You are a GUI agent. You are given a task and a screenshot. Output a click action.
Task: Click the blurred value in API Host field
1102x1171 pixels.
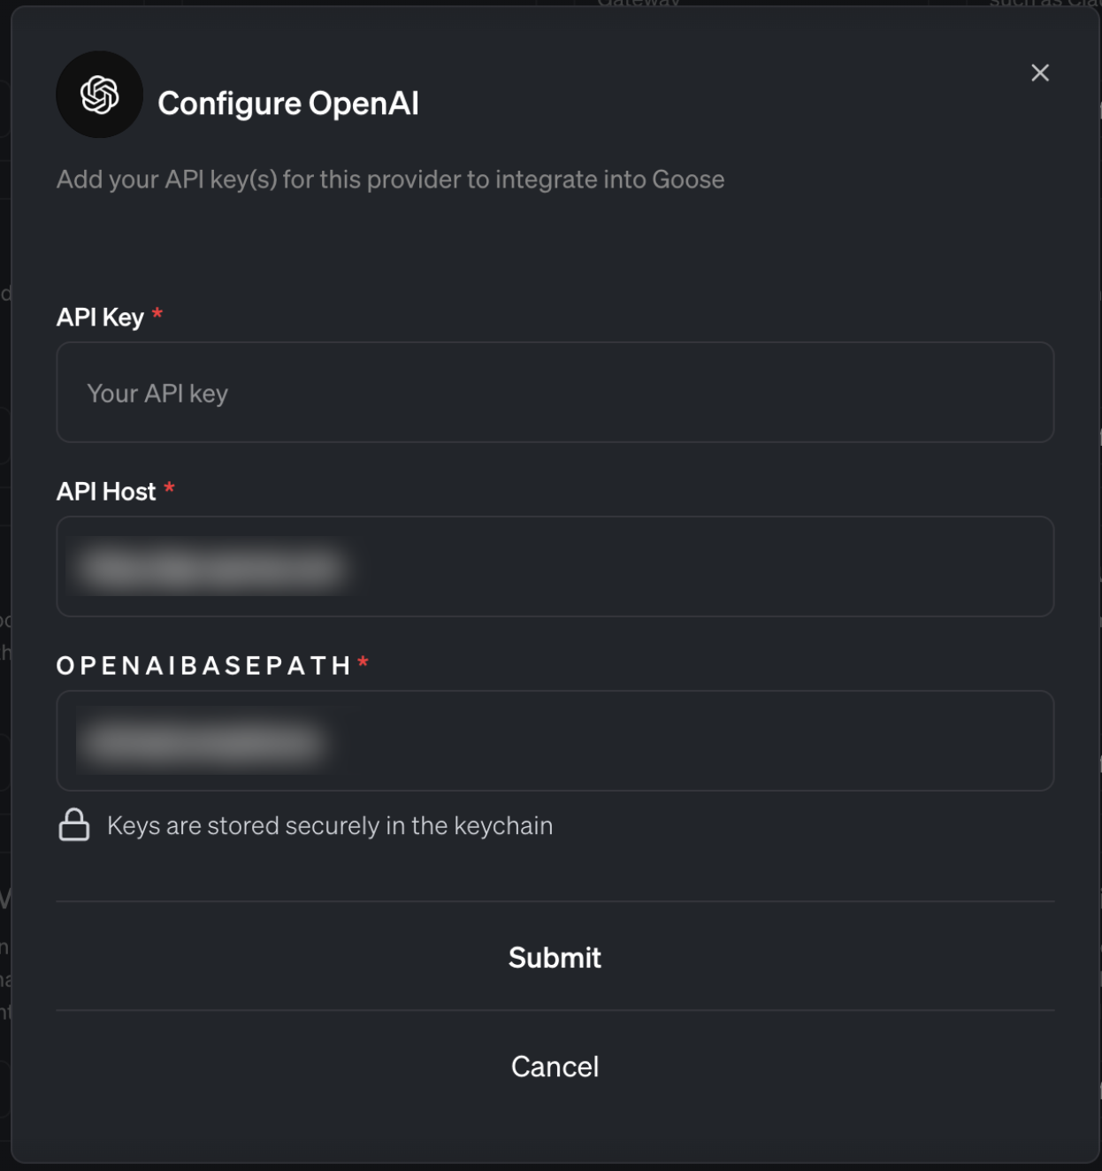[x=212, y=566]
